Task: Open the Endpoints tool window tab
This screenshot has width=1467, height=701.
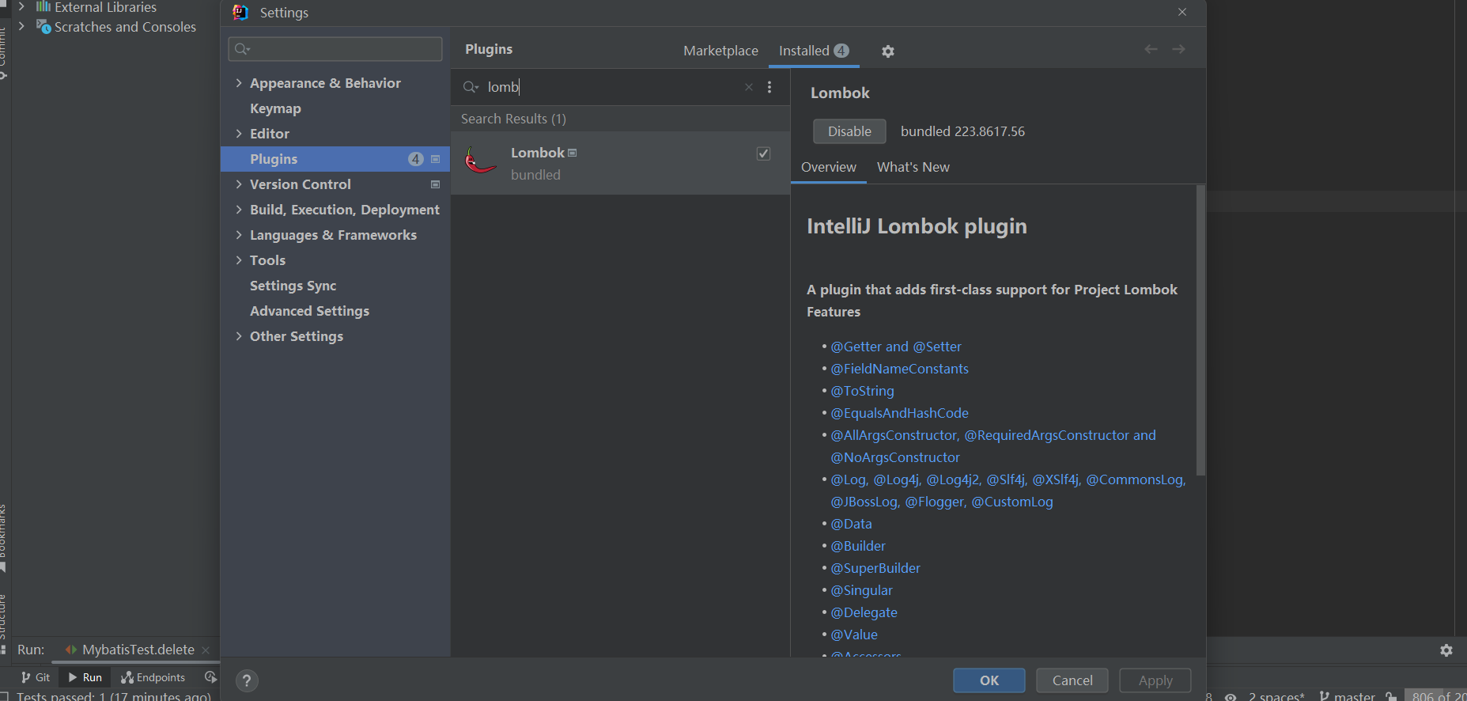Action: [x=153, y=677]
